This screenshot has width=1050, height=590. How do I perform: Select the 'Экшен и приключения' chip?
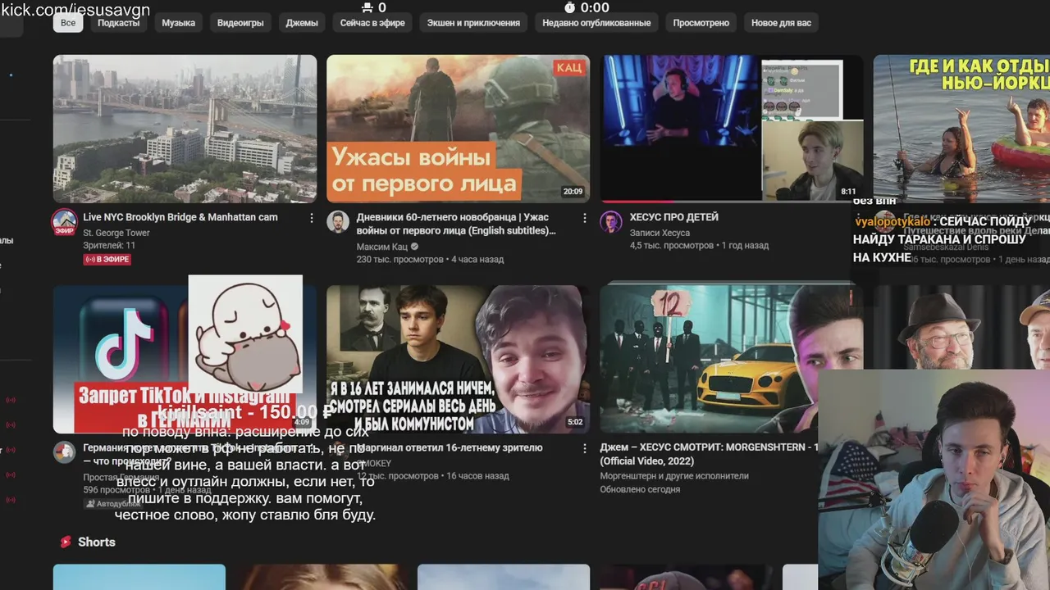point(473,23)
